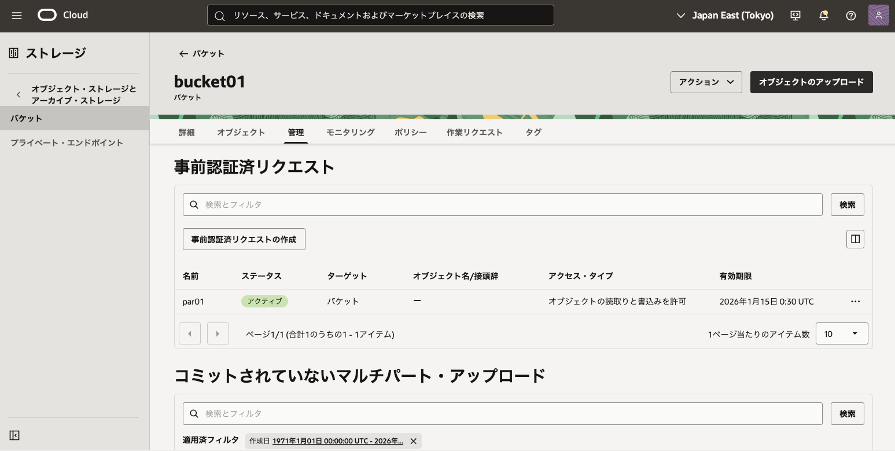The height and width of the screenshot is (451, 895).
Task: Click the 作成日 date range filter link
Action: (338, 441)
